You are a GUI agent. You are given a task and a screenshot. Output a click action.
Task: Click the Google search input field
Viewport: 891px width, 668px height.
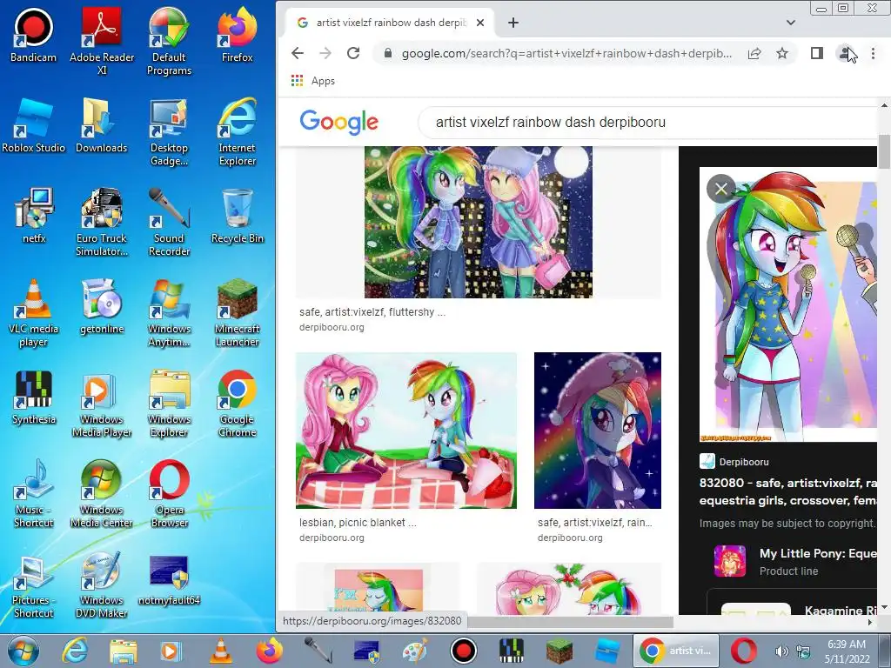[647, 122]
